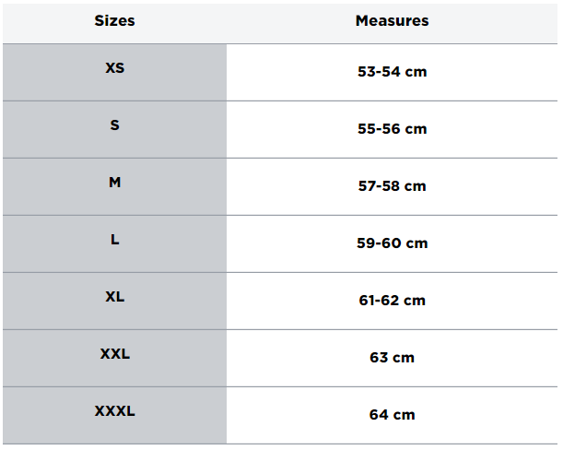This screenshot has width=563, height=450.
Task: Click the white area of the M row
Action: (392, 187)
